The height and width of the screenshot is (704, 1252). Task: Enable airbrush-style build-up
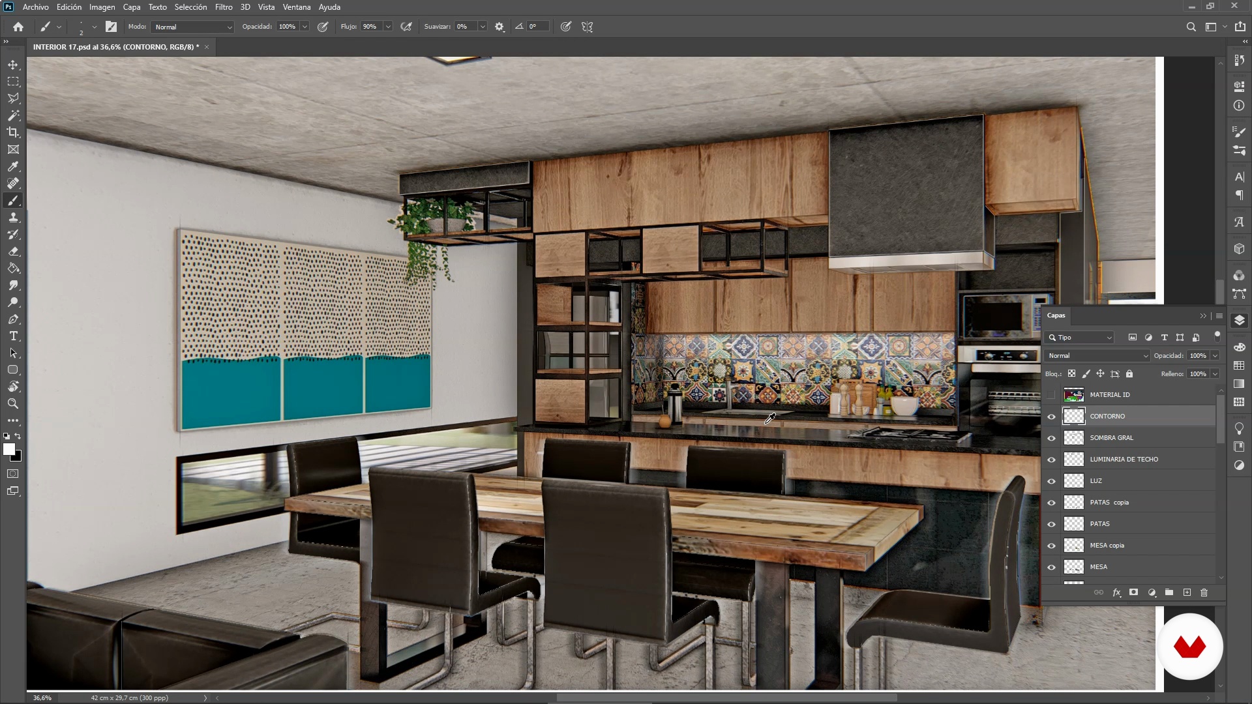[406, 27]
